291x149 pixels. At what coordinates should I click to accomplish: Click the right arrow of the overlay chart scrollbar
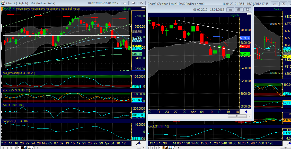(249, 116)
